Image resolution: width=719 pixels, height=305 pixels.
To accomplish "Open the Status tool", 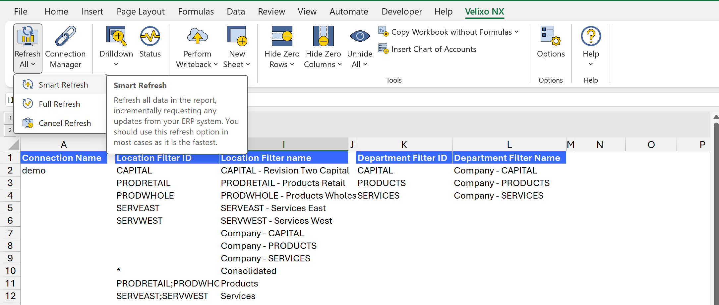I will pyautogui.click(x=150, y=42).
